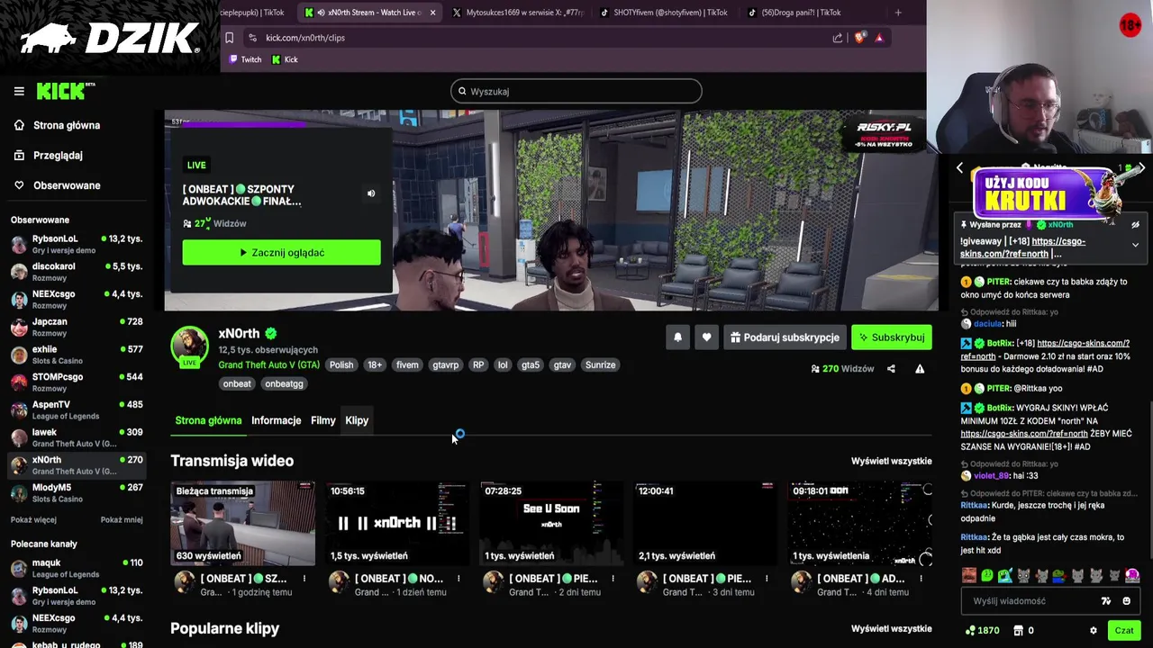The width and height of the screenshot is (1153, 648).
Task: Switch to Informacje tab
Action: coord(276,420)
